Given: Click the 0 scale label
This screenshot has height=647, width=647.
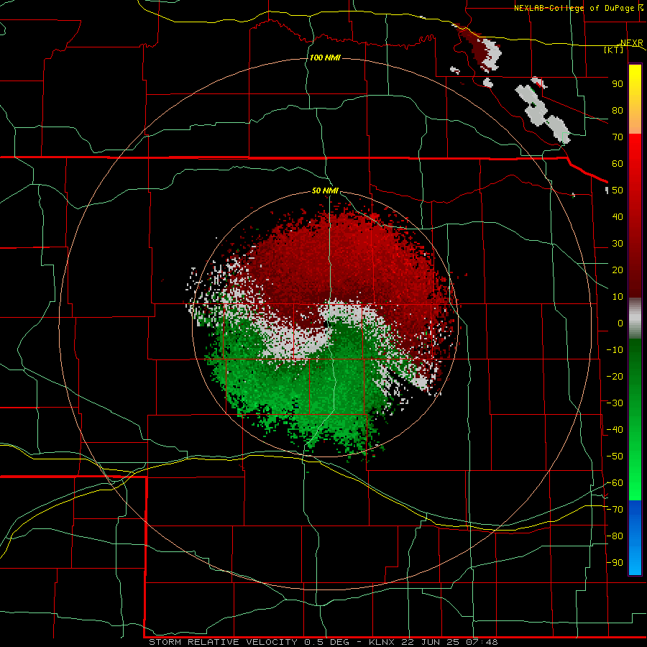Looking at the screenshot, I should pos(620,323).
